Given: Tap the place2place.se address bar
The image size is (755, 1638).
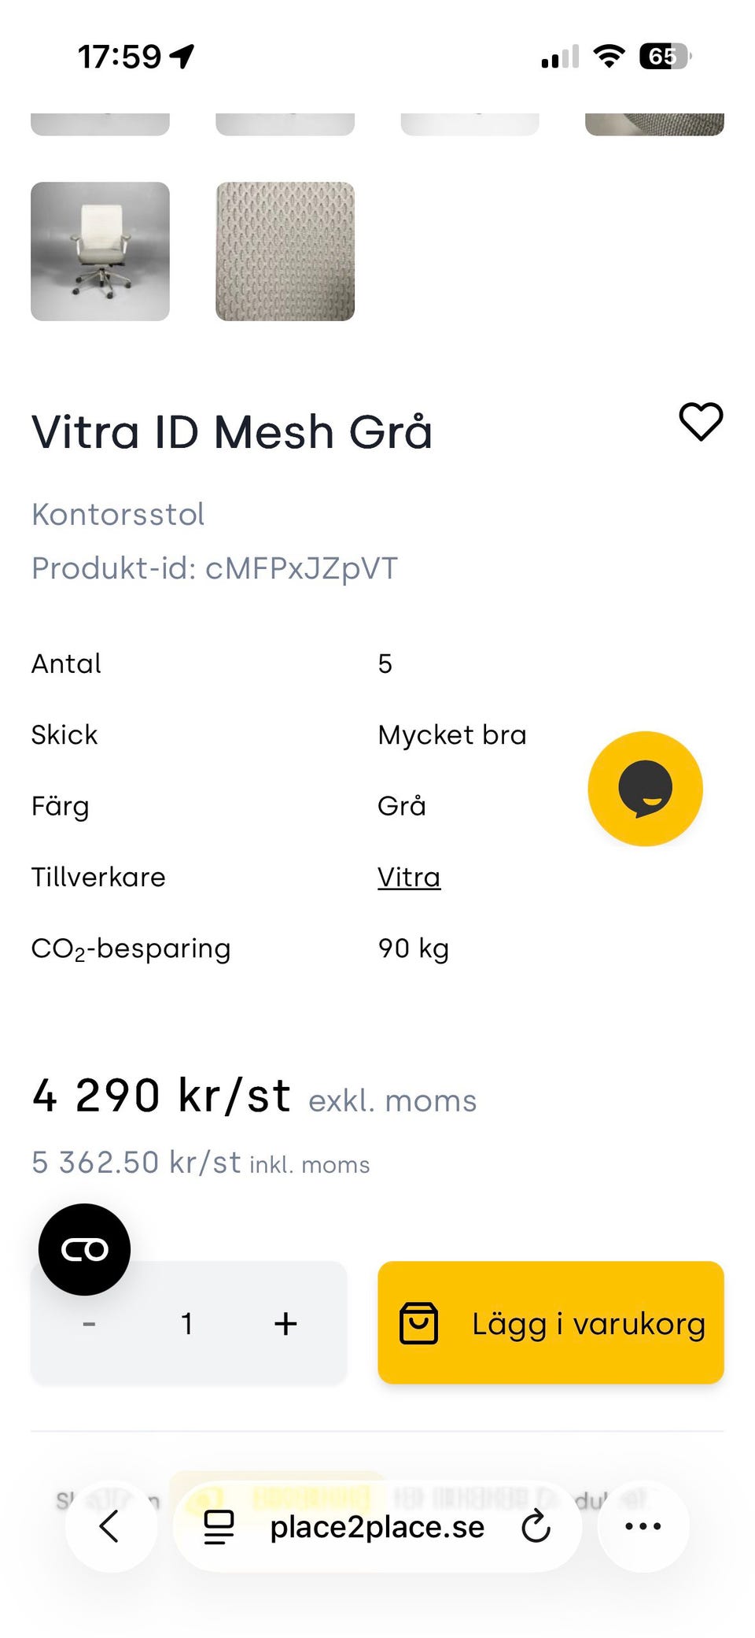Looking at the screenshot, I should [377, 1527].
